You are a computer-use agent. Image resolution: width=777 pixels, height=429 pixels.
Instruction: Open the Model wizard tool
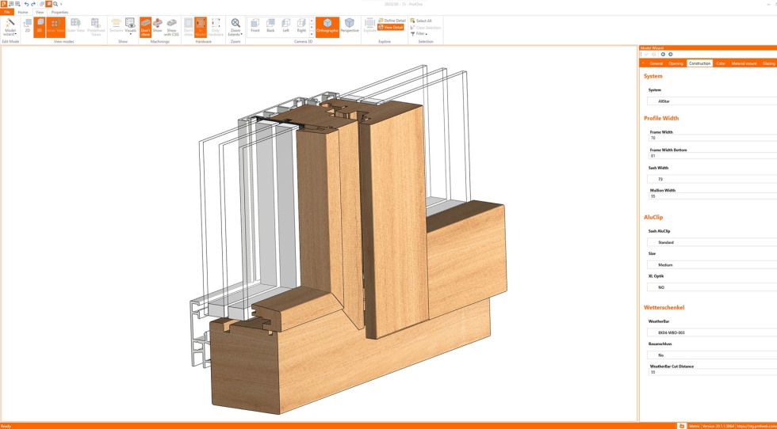point(10,27)
